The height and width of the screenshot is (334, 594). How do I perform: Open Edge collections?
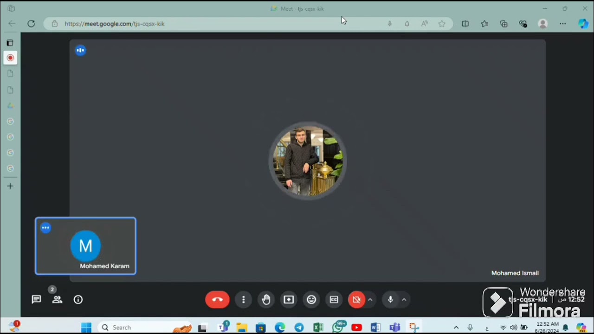pos(504,24)
